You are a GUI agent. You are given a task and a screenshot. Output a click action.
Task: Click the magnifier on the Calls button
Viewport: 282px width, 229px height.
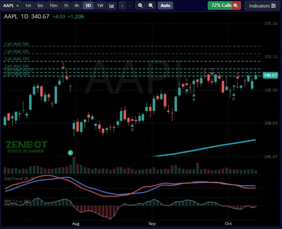(x=236, y=5)
